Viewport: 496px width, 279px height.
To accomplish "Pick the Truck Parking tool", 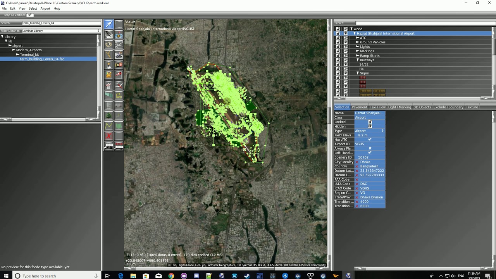I will 108,146.
